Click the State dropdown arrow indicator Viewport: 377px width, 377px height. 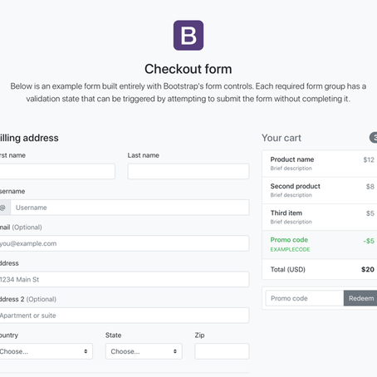pos(175,351)
